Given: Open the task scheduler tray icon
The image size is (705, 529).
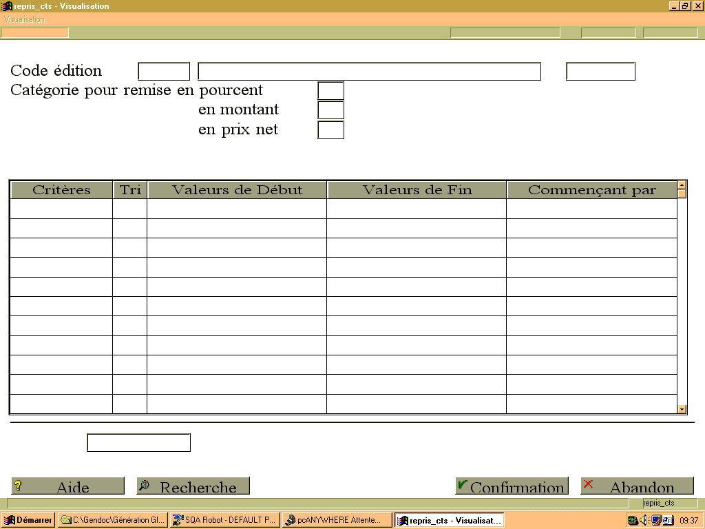Looking at the screenshot, I should tap(668, 520).
